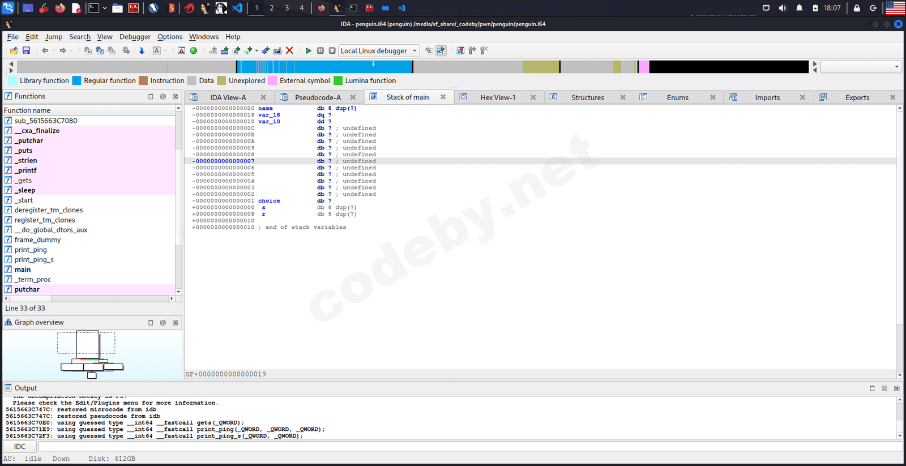Screen dimensions: 906x466
Task: Switch to the Pseudocode-A tab
Action: pos(318,97)
